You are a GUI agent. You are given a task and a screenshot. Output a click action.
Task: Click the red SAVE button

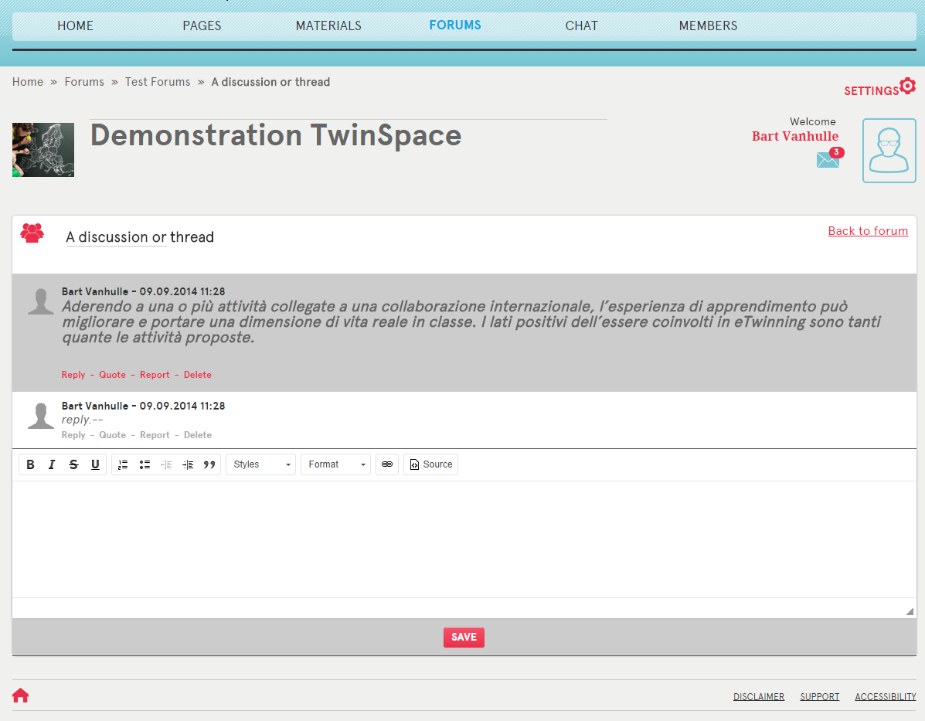click(464, 638)
